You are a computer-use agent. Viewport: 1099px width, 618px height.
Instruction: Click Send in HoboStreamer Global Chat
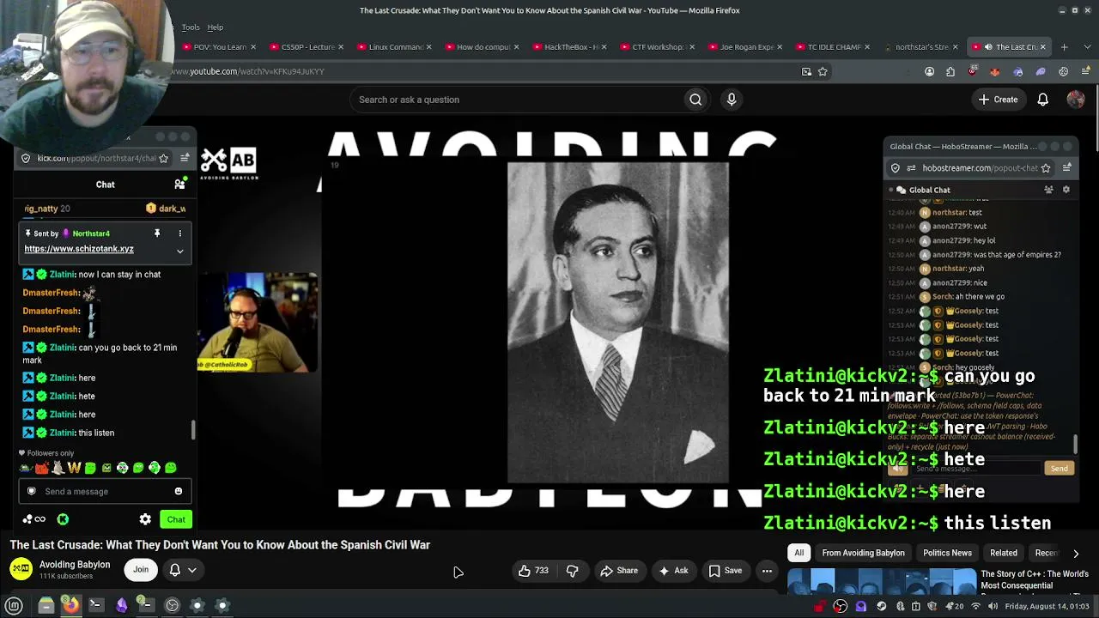point(1059,469)
